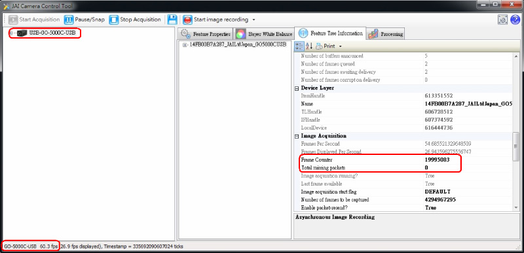Expand the 14FB00B7A287_JAILtdJapan_GO5000CUSB node
The width and height of the screenshot is (524, 253).
coord(185,44)
